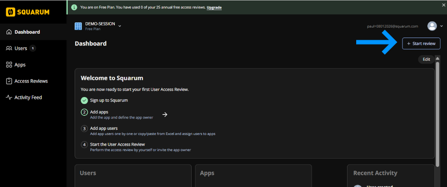Follow the Upgrade link in the banner

[214, 7]
